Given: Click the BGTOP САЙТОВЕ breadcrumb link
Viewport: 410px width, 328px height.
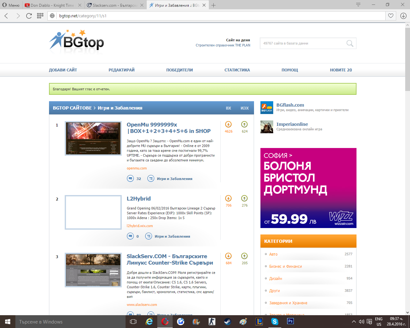Looking at the screenshot, I should coord(72,108).
